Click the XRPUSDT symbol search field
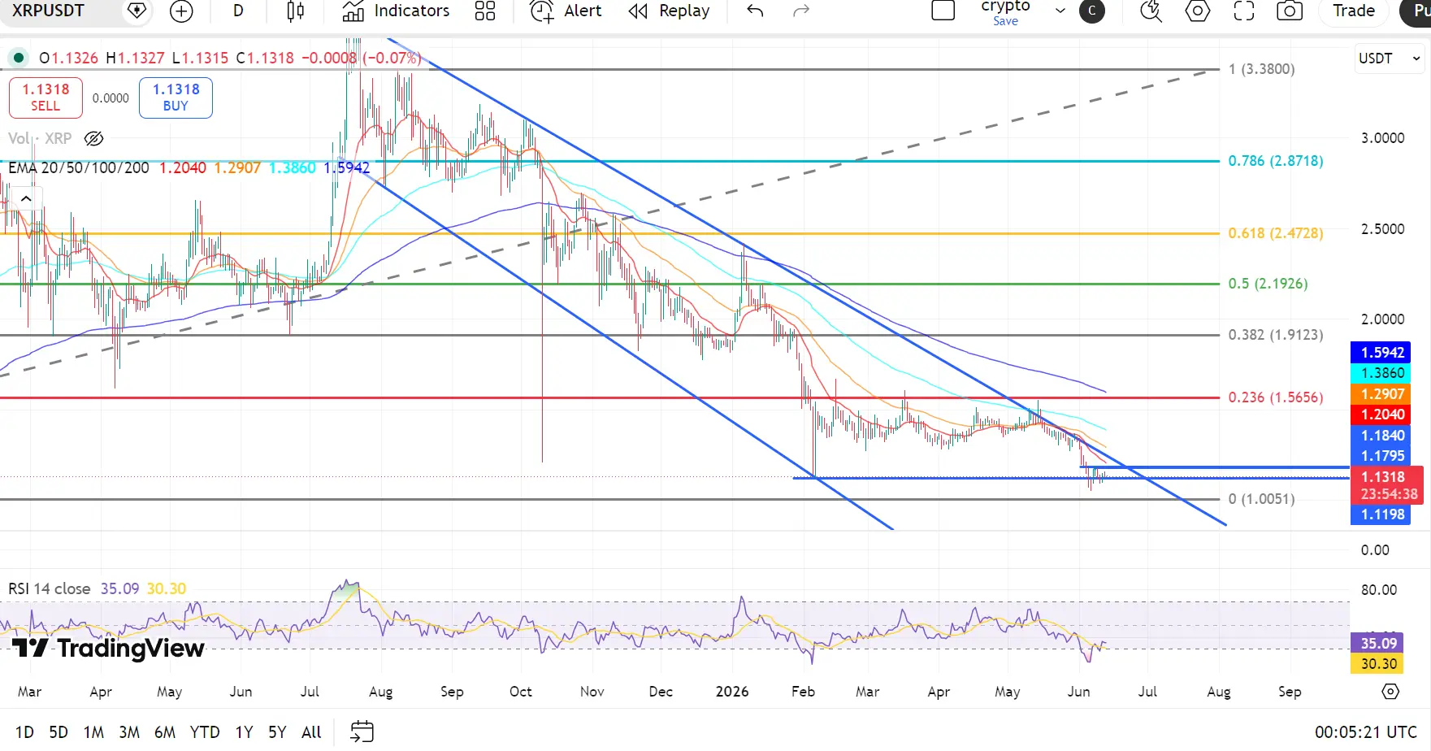Screen dimensions: 1431x751 (x=49, y=11)
